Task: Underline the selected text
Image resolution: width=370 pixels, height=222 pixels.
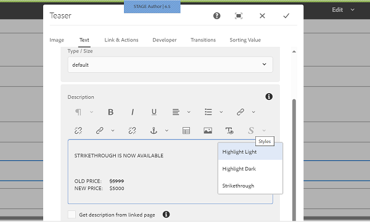Action: [154, 112]
